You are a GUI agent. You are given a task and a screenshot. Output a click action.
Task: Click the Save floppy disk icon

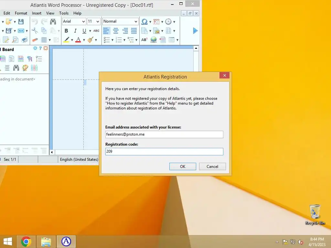coord(21,22)
